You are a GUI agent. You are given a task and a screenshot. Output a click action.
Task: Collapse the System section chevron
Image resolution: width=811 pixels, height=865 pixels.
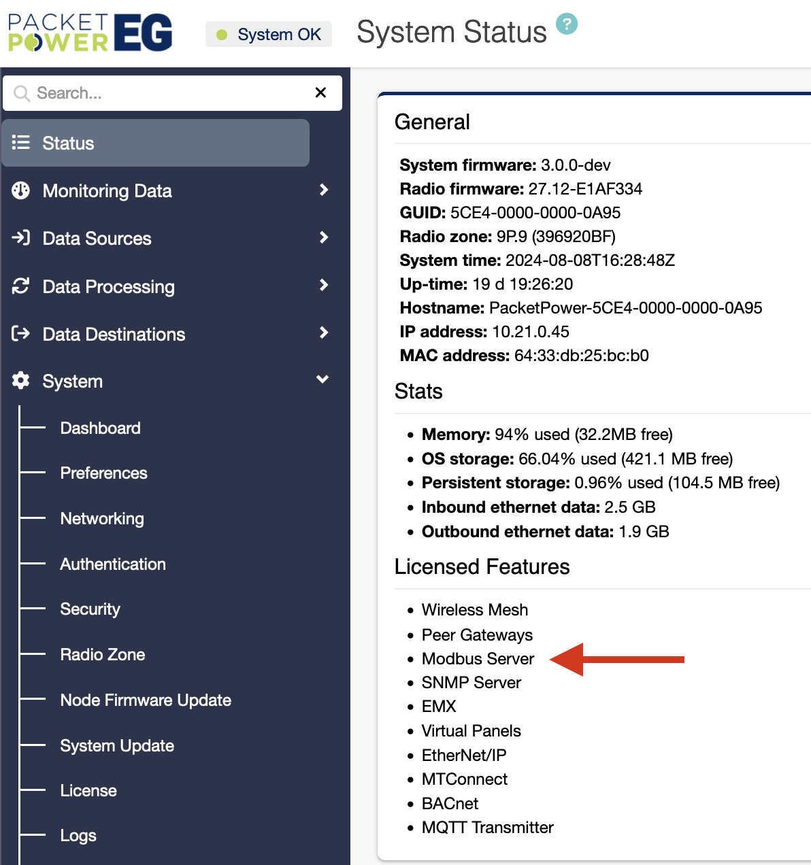pos(322,379)
